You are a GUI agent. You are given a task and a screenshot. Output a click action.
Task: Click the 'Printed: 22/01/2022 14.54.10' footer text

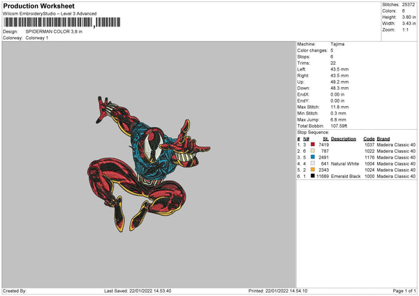point(278,291)
